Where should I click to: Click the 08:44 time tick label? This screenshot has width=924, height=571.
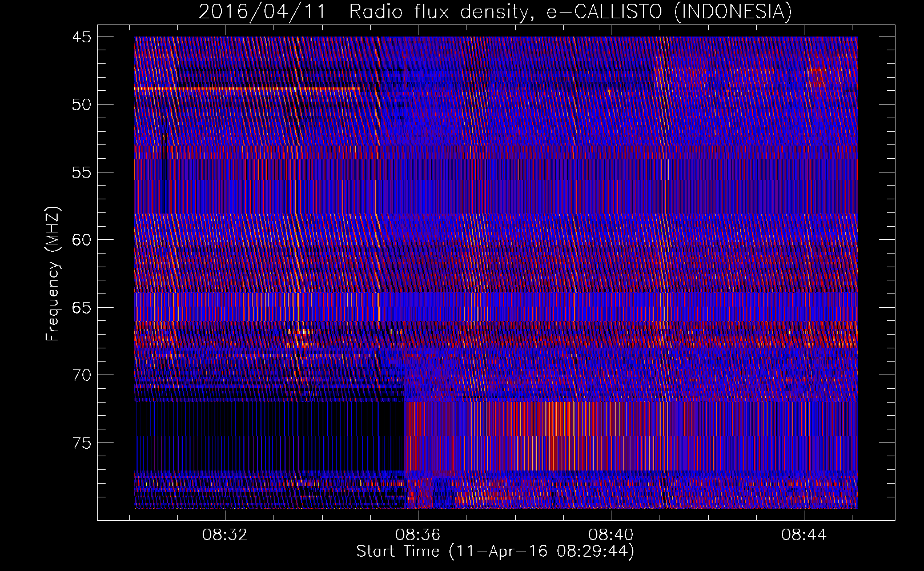tap(804, 535)
